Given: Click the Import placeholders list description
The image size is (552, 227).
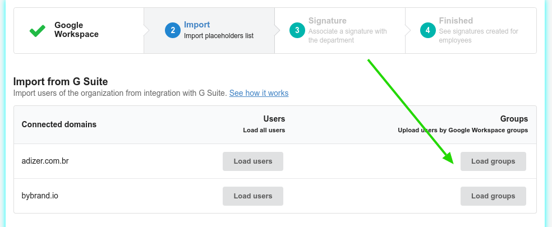Looking at the screenshot, I should pyautogui.click(x=219, y=36).
